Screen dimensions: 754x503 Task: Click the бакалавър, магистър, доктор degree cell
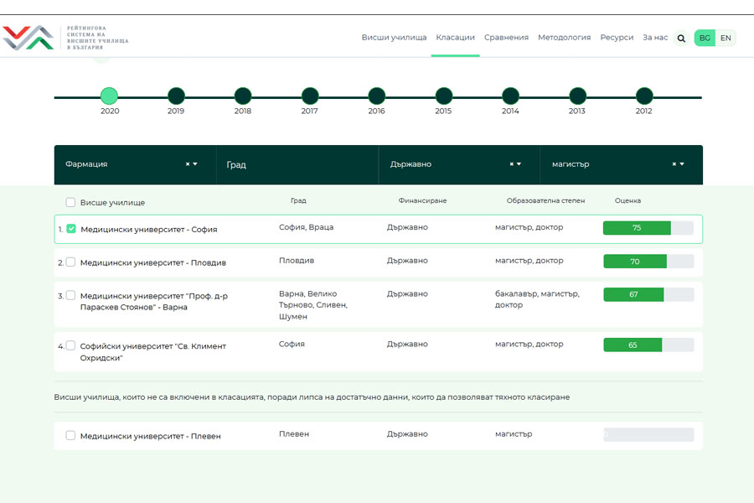(x=537, y=299)
